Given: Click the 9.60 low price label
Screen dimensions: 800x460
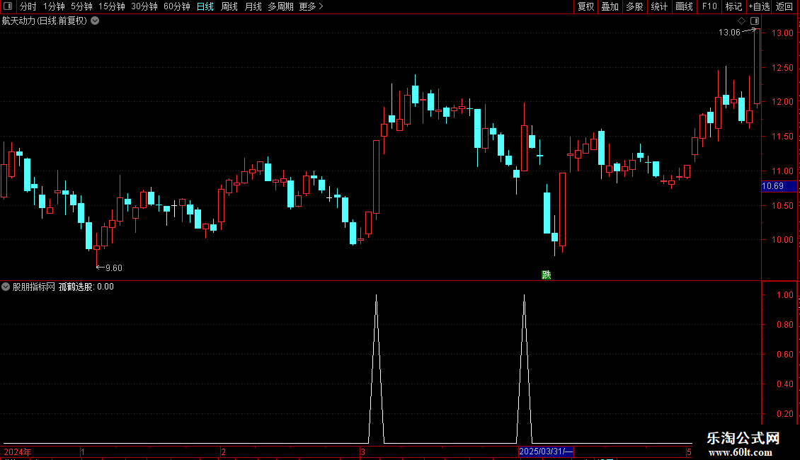Looking at the screenshot, I should coord(114,268).
